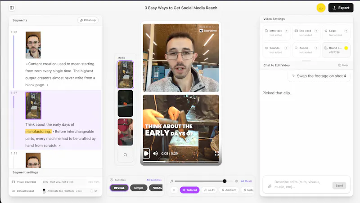Select the 0:00 segment face thumbnail

click(x=33, y=45)
